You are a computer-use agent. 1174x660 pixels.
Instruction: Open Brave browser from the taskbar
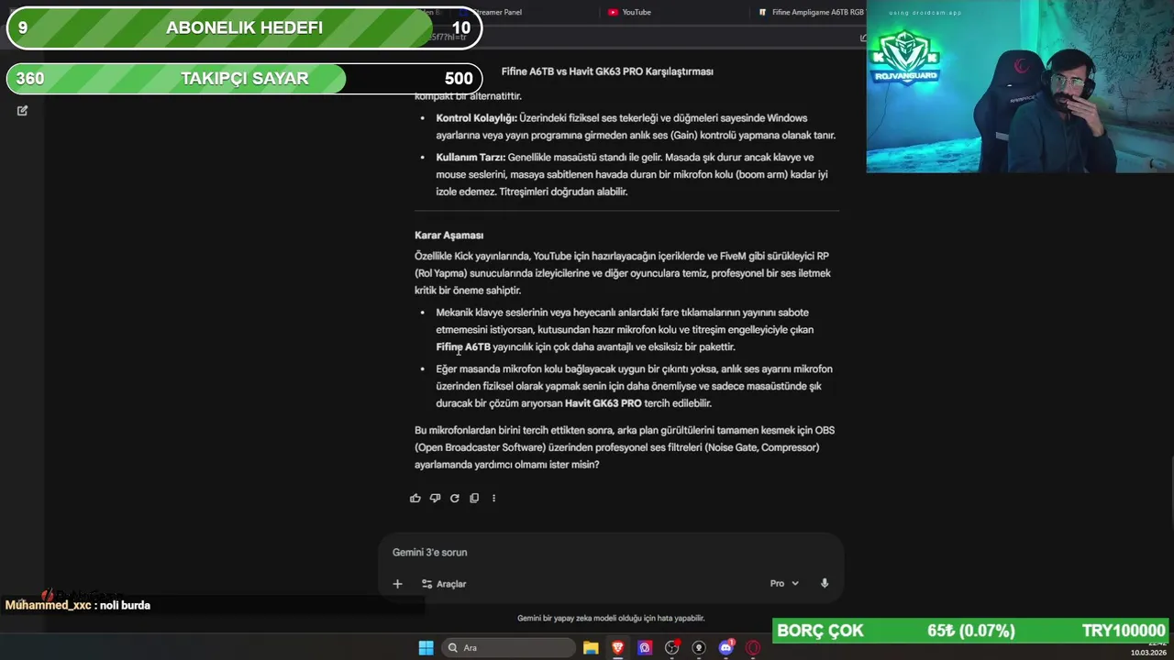pyautogui.click(x=617, y=648)
